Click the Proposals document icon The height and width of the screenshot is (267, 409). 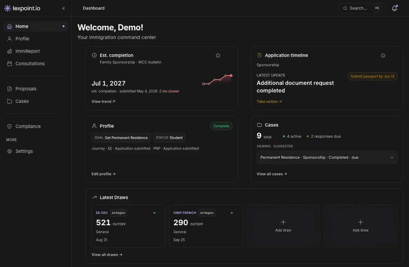pyautogui.click(x=9, y=89)
